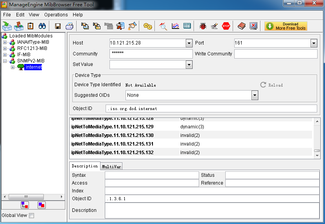Open the File menu
Image resolution: width=325 pixels, height=224 pixels.
[7, 15]
